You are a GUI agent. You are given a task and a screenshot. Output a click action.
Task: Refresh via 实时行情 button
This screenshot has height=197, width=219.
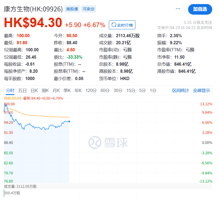click(122, 25)
